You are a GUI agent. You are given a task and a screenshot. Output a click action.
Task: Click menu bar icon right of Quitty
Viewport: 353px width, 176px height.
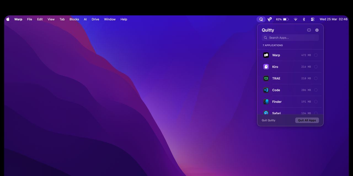tap(269, 19)
